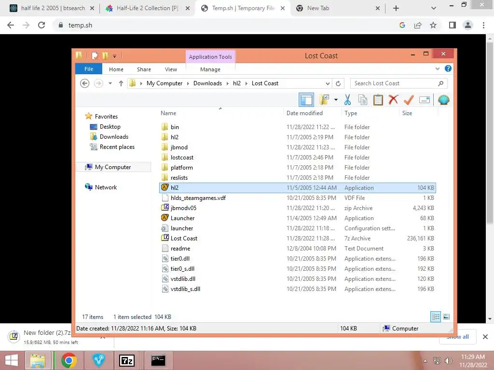
Task: Select the Application Tools contextual tab
Action: point(210,57)
